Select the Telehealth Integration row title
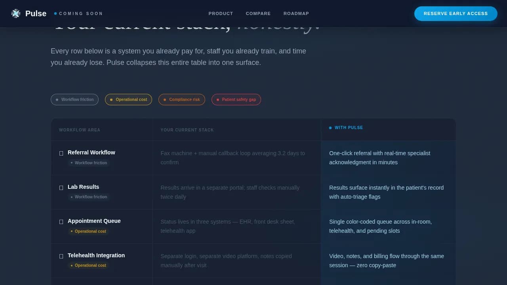Screen dimensions: 507x285 tap(96, 255)
